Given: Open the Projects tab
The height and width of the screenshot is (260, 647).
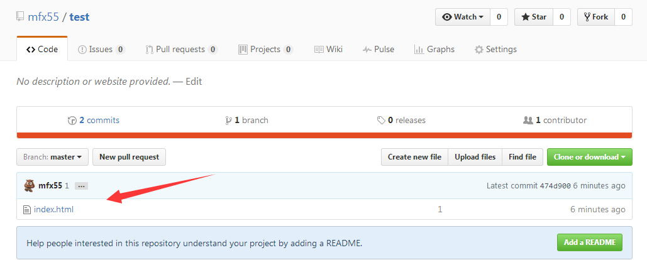Looking at the screenshot, I should click(x=266, y=50).
